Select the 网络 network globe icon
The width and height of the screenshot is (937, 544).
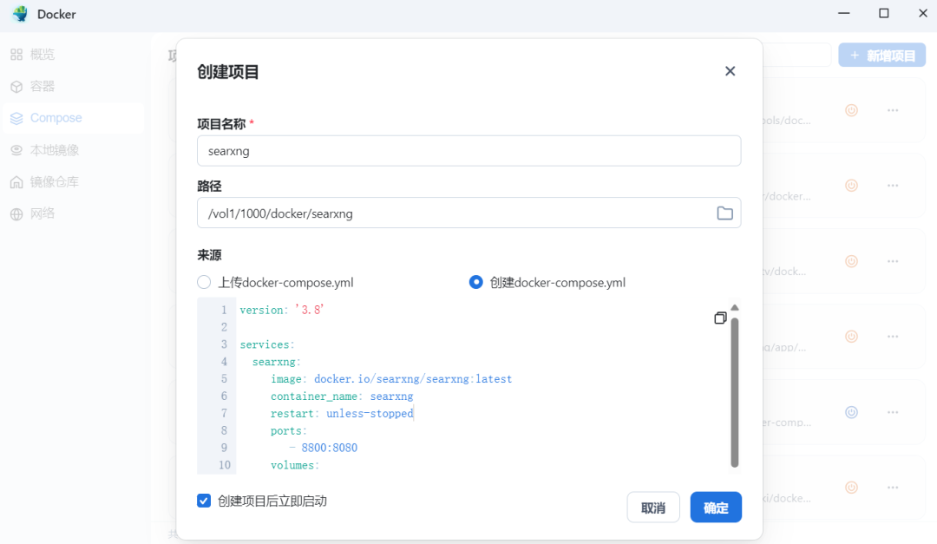pos(17,213)
